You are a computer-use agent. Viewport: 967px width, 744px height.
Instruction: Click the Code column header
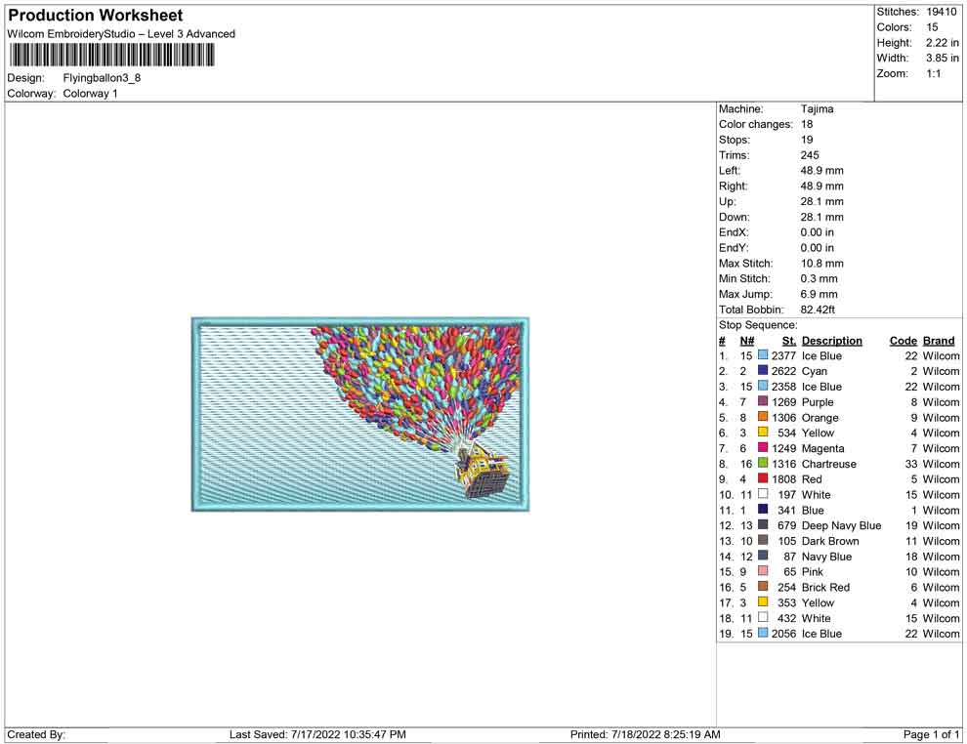pos(903,341)
